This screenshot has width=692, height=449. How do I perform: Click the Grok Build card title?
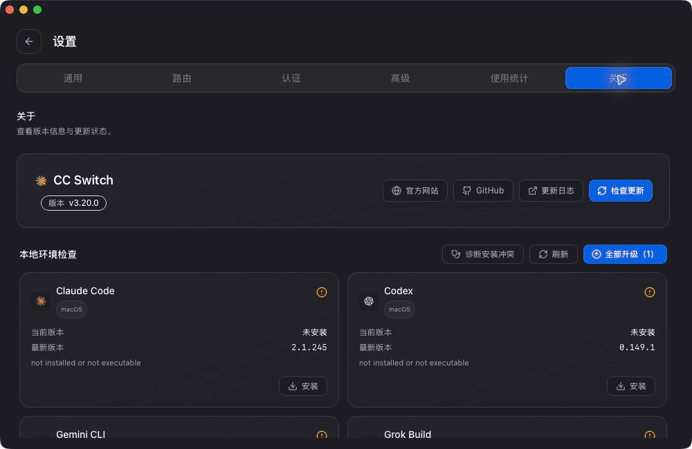(x=408, y=434)
